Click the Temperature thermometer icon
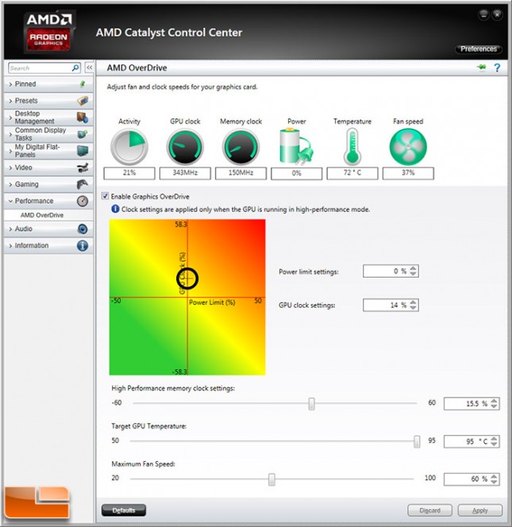The height and width of the screenshot is (527, 512). click(x=352, y=147)
